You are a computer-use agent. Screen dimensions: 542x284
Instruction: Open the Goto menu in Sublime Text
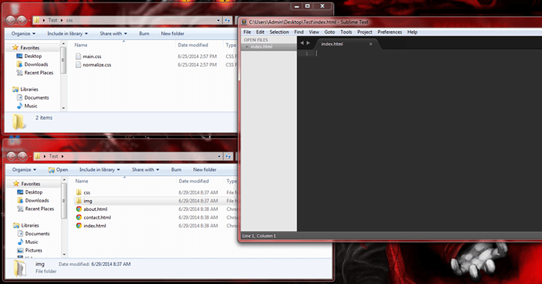pyautogui.click(x=329, y=32)
